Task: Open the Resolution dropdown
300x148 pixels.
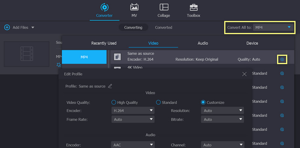Action: point(222,111)
